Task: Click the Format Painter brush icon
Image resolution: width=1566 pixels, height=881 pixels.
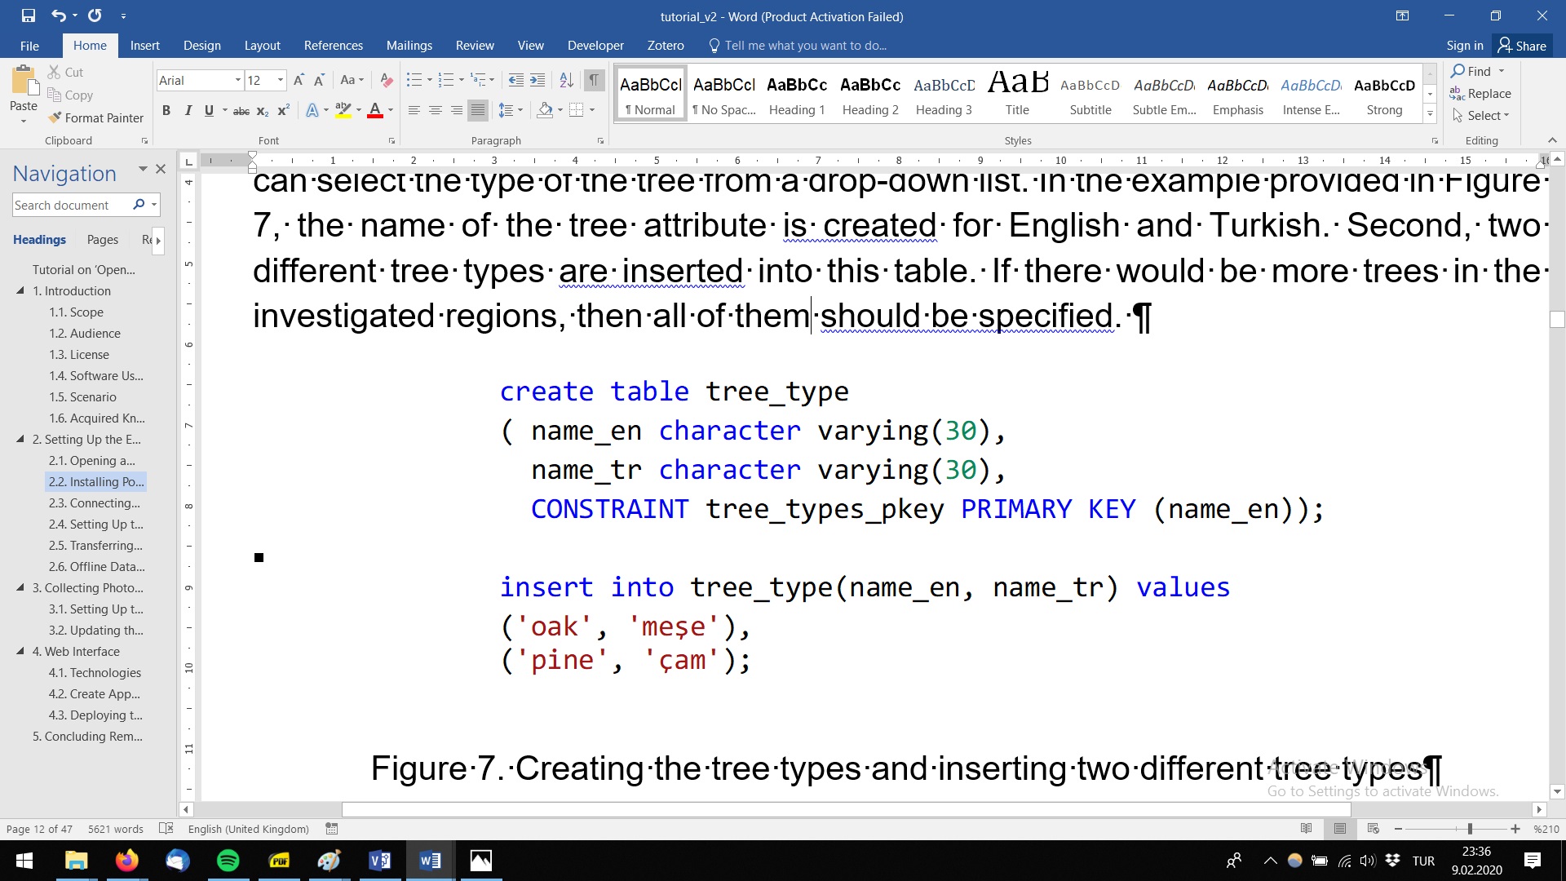Action: pos(55,117)
